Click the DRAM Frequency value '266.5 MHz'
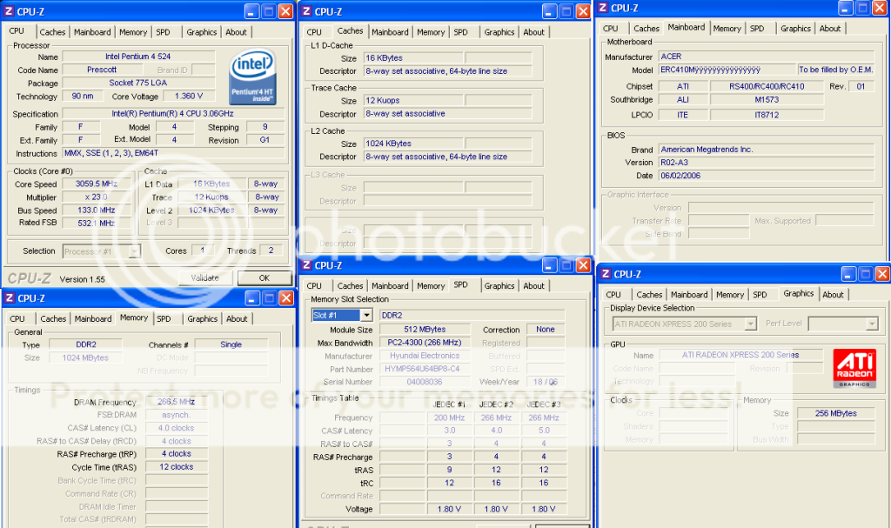 (176, 402)
